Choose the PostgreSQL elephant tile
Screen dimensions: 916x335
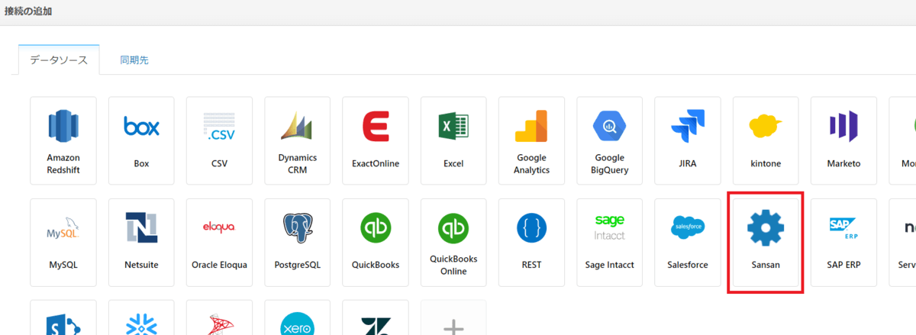click(298, 243)
